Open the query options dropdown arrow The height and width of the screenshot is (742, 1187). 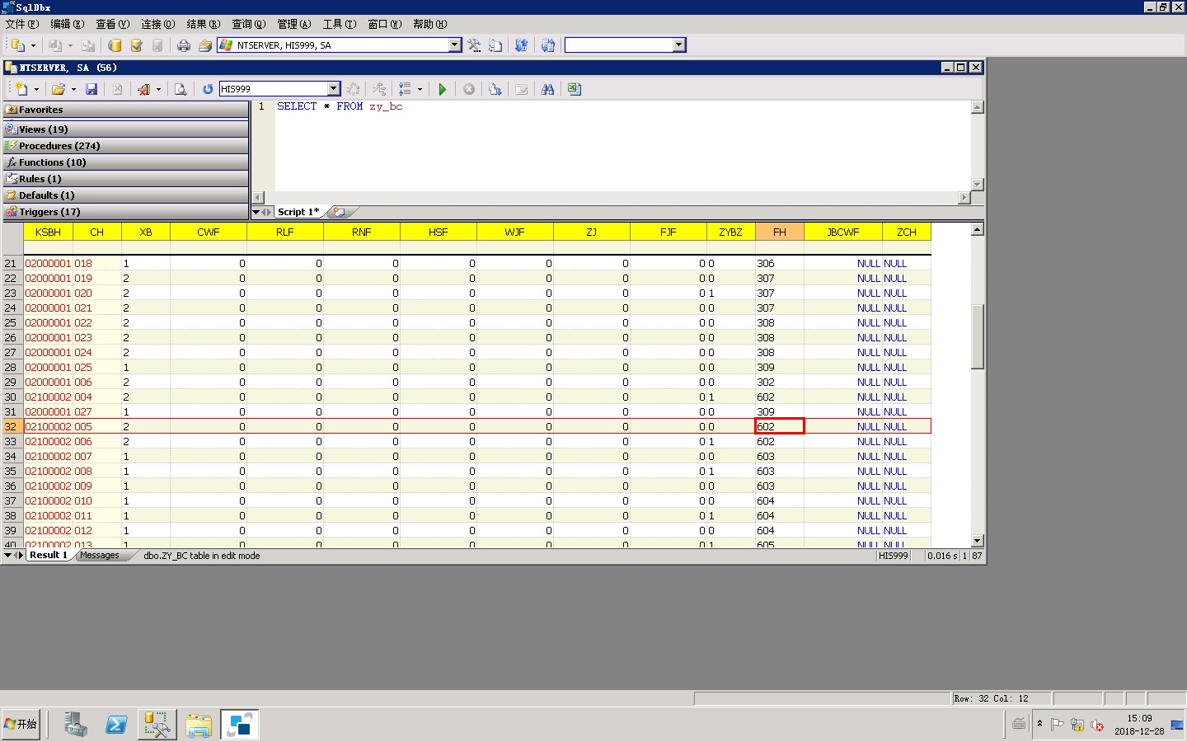(420, 89)
